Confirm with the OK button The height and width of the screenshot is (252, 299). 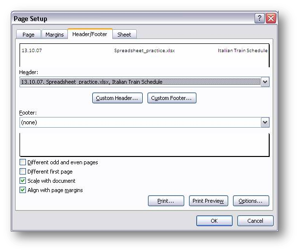[214, 221]
